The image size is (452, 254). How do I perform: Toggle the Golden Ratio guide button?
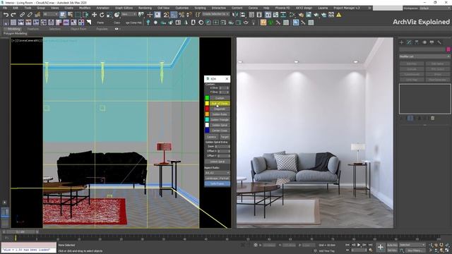click(x=220, y=114)
